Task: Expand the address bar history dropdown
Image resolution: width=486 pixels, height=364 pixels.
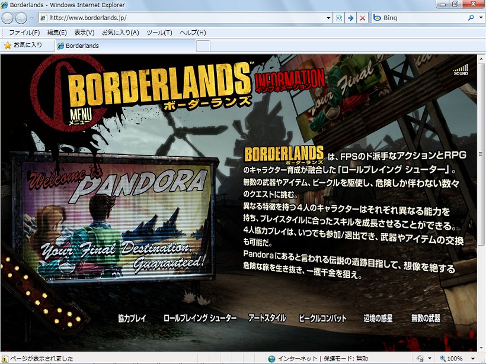Action: tap(328, 18)
